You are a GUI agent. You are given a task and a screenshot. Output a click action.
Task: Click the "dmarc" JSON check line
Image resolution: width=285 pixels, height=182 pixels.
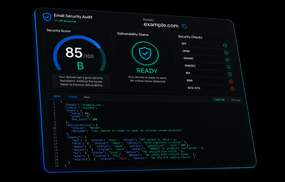(131, 146)
